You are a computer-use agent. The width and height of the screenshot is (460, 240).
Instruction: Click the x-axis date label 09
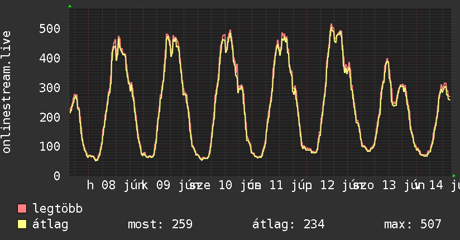click(x=163, y=185)
